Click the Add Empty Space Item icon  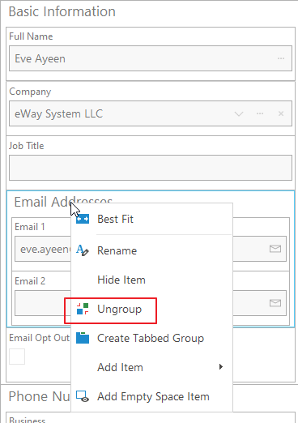[83, 396]
